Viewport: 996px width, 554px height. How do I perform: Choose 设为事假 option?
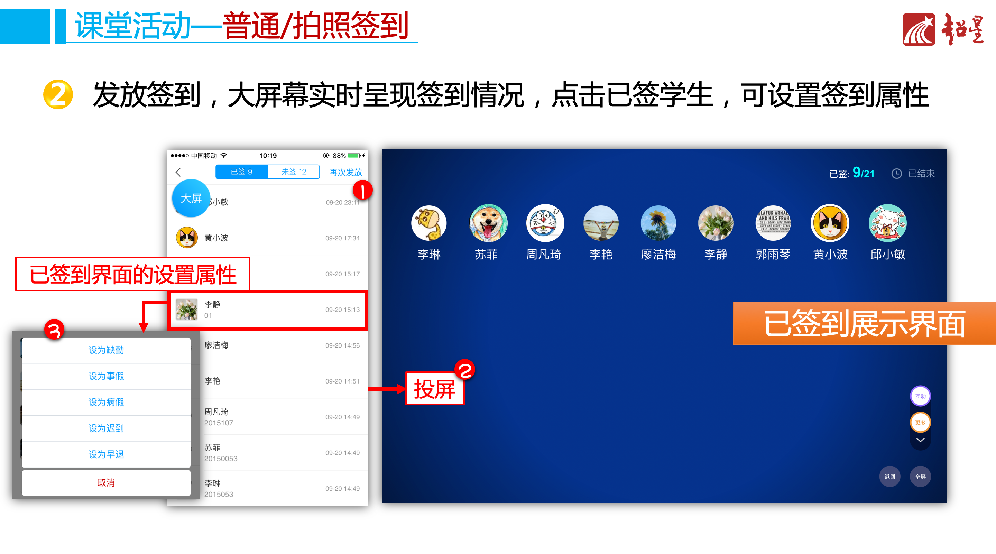coord(106,376)
